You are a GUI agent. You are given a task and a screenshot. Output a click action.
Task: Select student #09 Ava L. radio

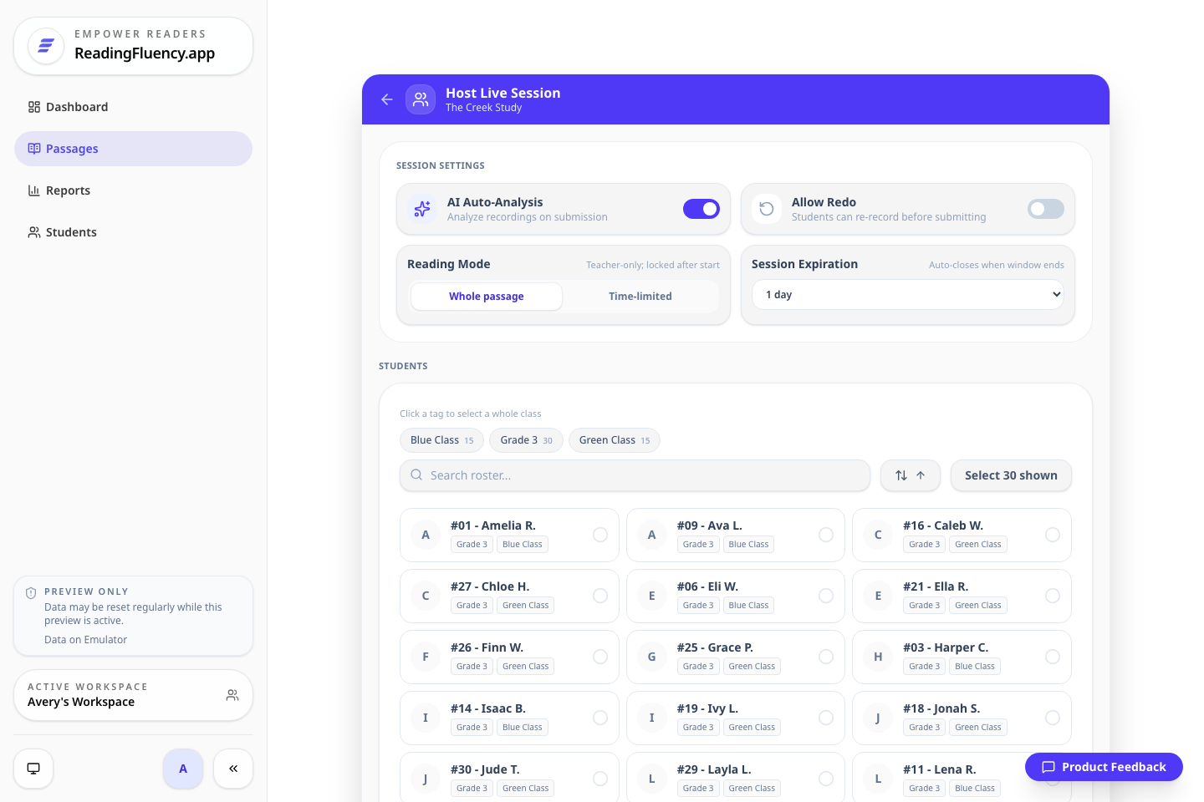click(x=826, y=535)
